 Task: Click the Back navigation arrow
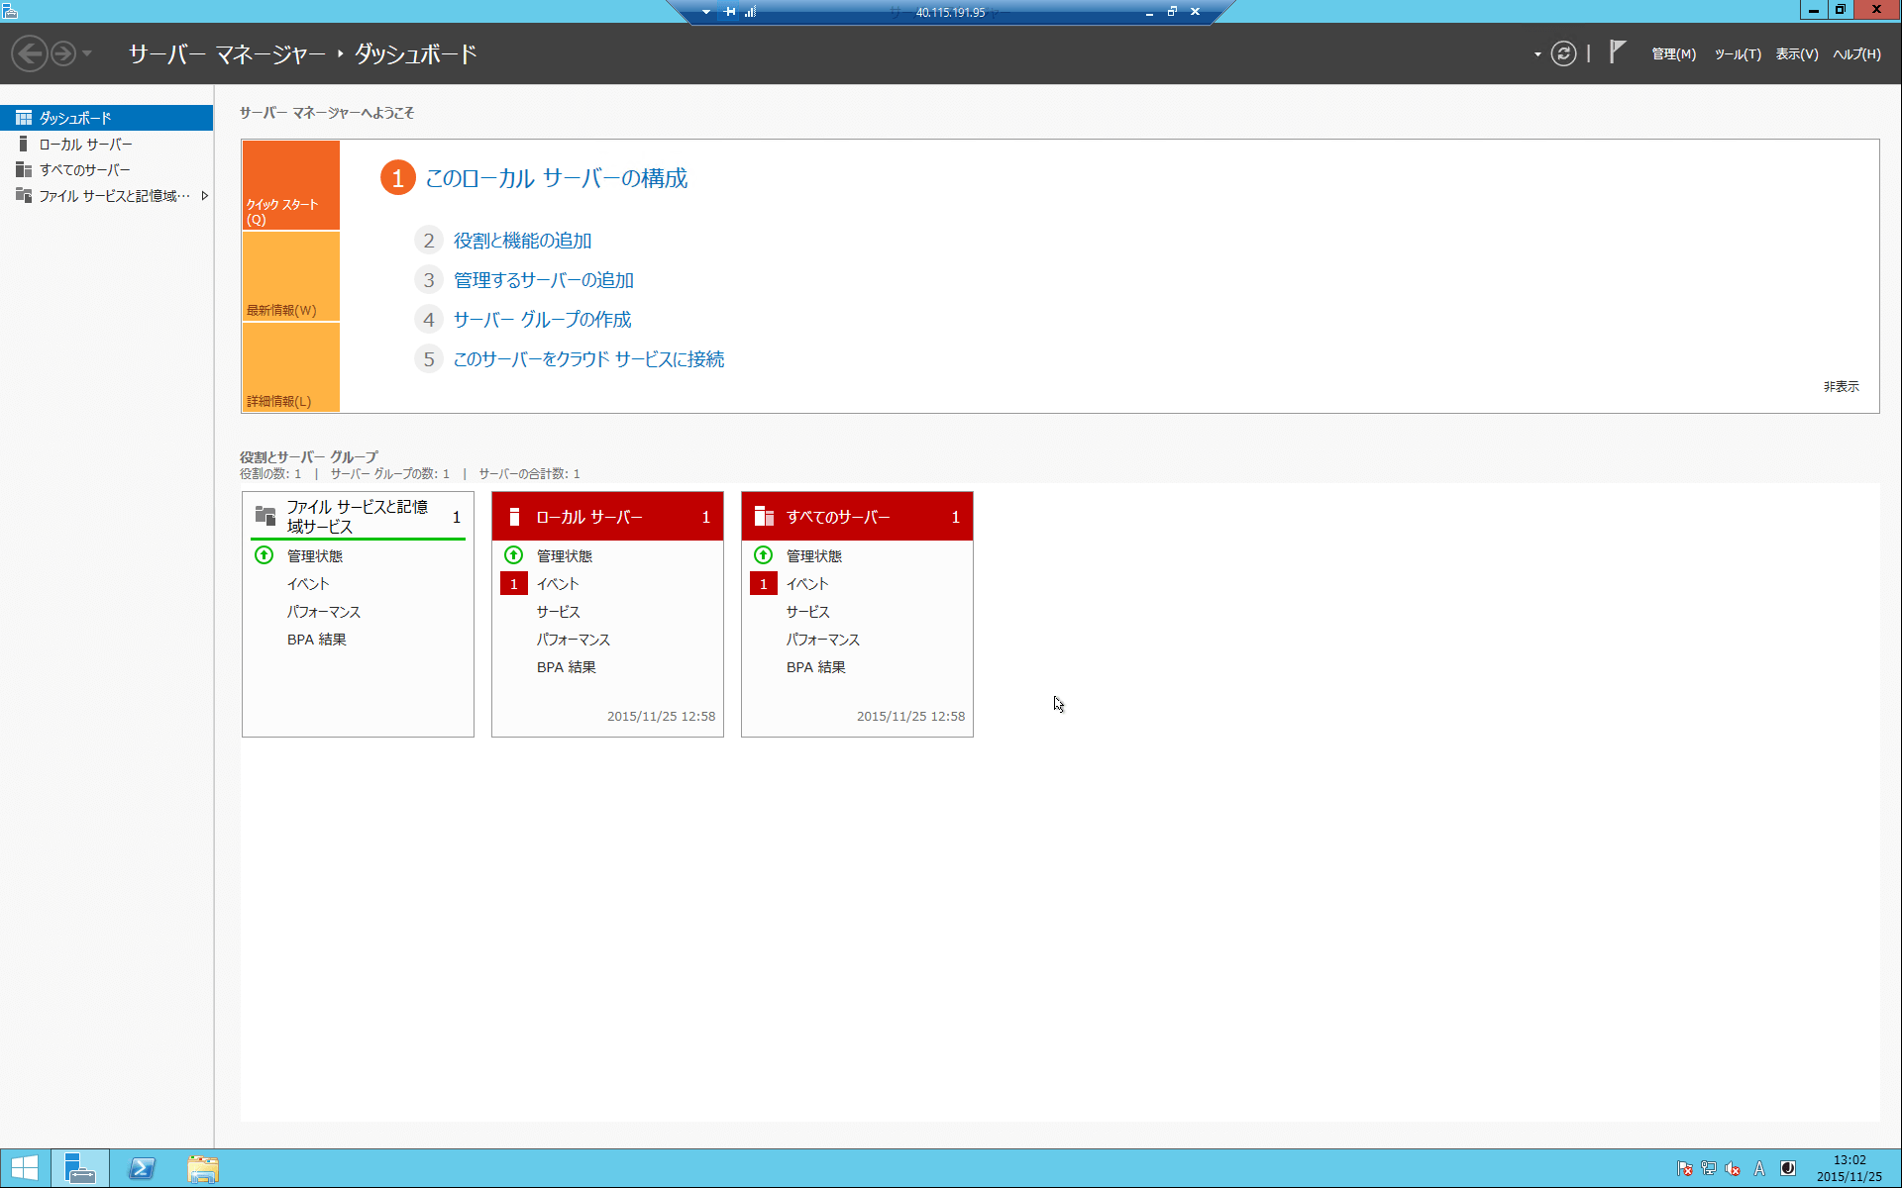tap(31, 53)
